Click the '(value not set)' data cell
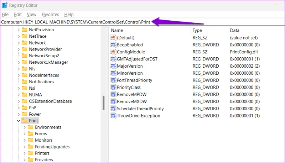 coord(244,38)
